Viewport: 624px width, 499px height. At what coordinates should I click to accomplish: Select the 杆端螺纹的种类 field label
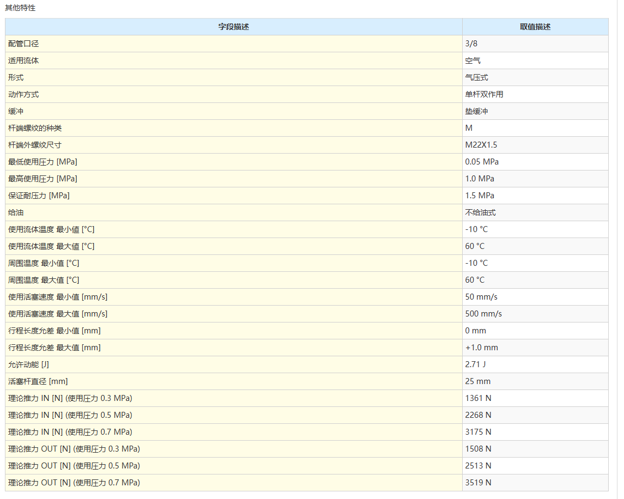(35, 128)
